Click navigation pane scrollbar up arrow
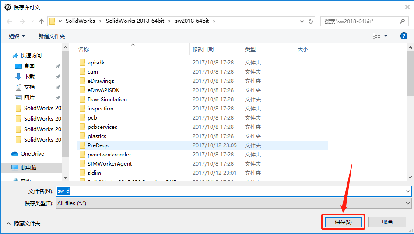The image size is (414, 234). 66,48
